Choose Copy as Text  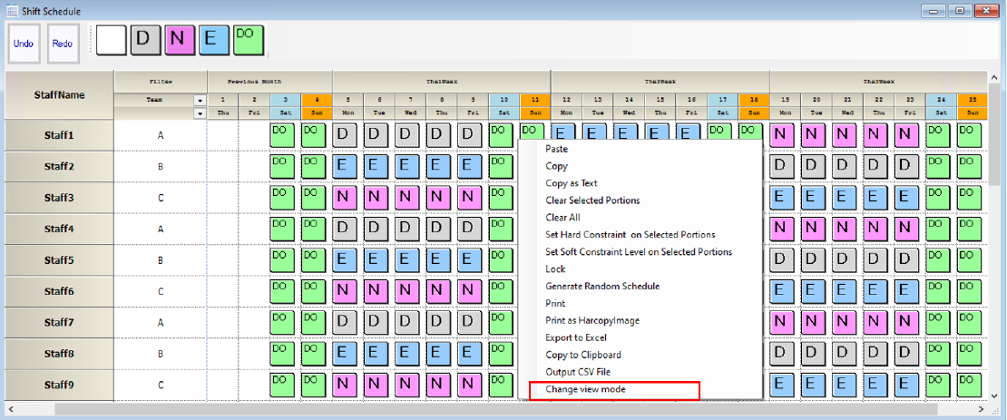click(x=571, y=183)
